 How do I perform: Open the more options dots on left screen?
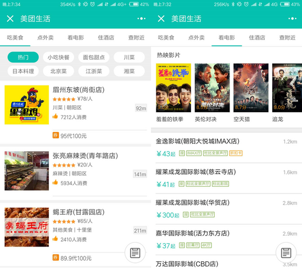141,19
